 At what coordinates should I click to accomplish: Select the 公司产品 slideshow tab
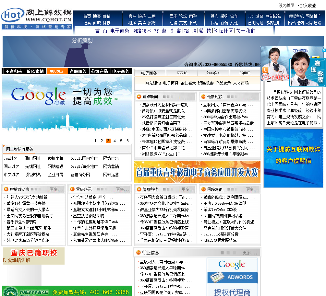[x=100, y=71]
